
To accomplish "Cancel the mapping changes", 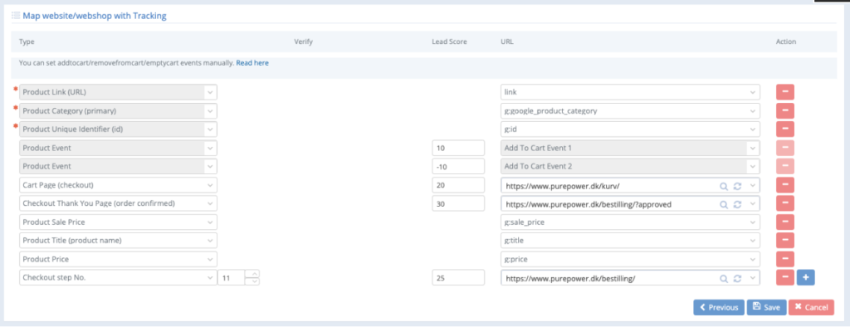I will click(811, 307).
